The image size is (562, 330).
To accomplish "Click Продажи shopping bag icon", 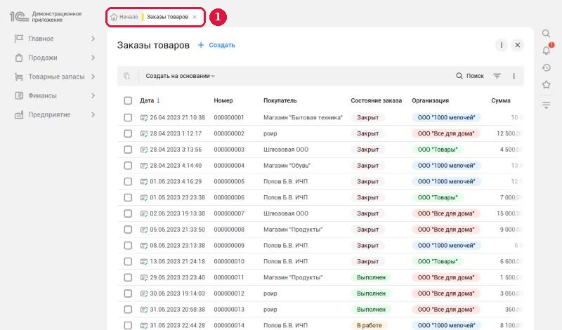I will pos(19,58).
